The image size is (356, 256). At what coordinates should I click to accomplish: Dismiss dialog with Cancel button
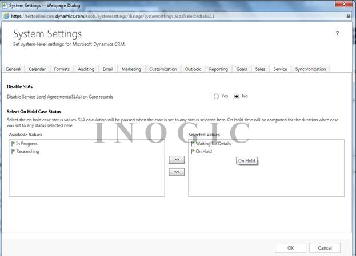pos(325,248)
